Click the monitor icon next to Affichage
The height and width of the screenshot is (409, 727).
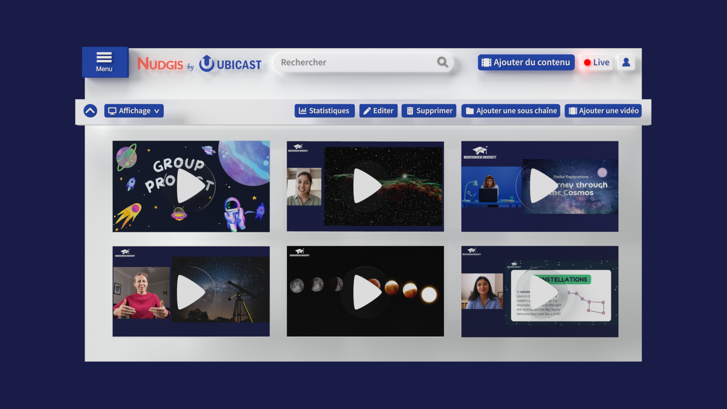pyautogui.click(x=112, y=111)
